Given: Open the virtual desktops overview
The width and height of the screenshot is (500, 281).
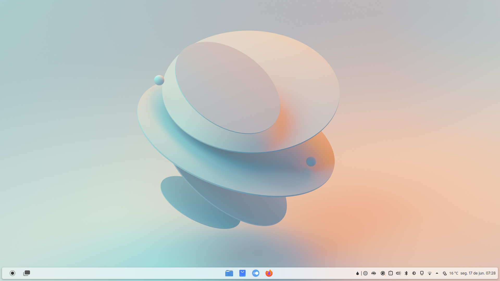Looking at the screenshot, I should pyautogui.click(x=27, y=273).
